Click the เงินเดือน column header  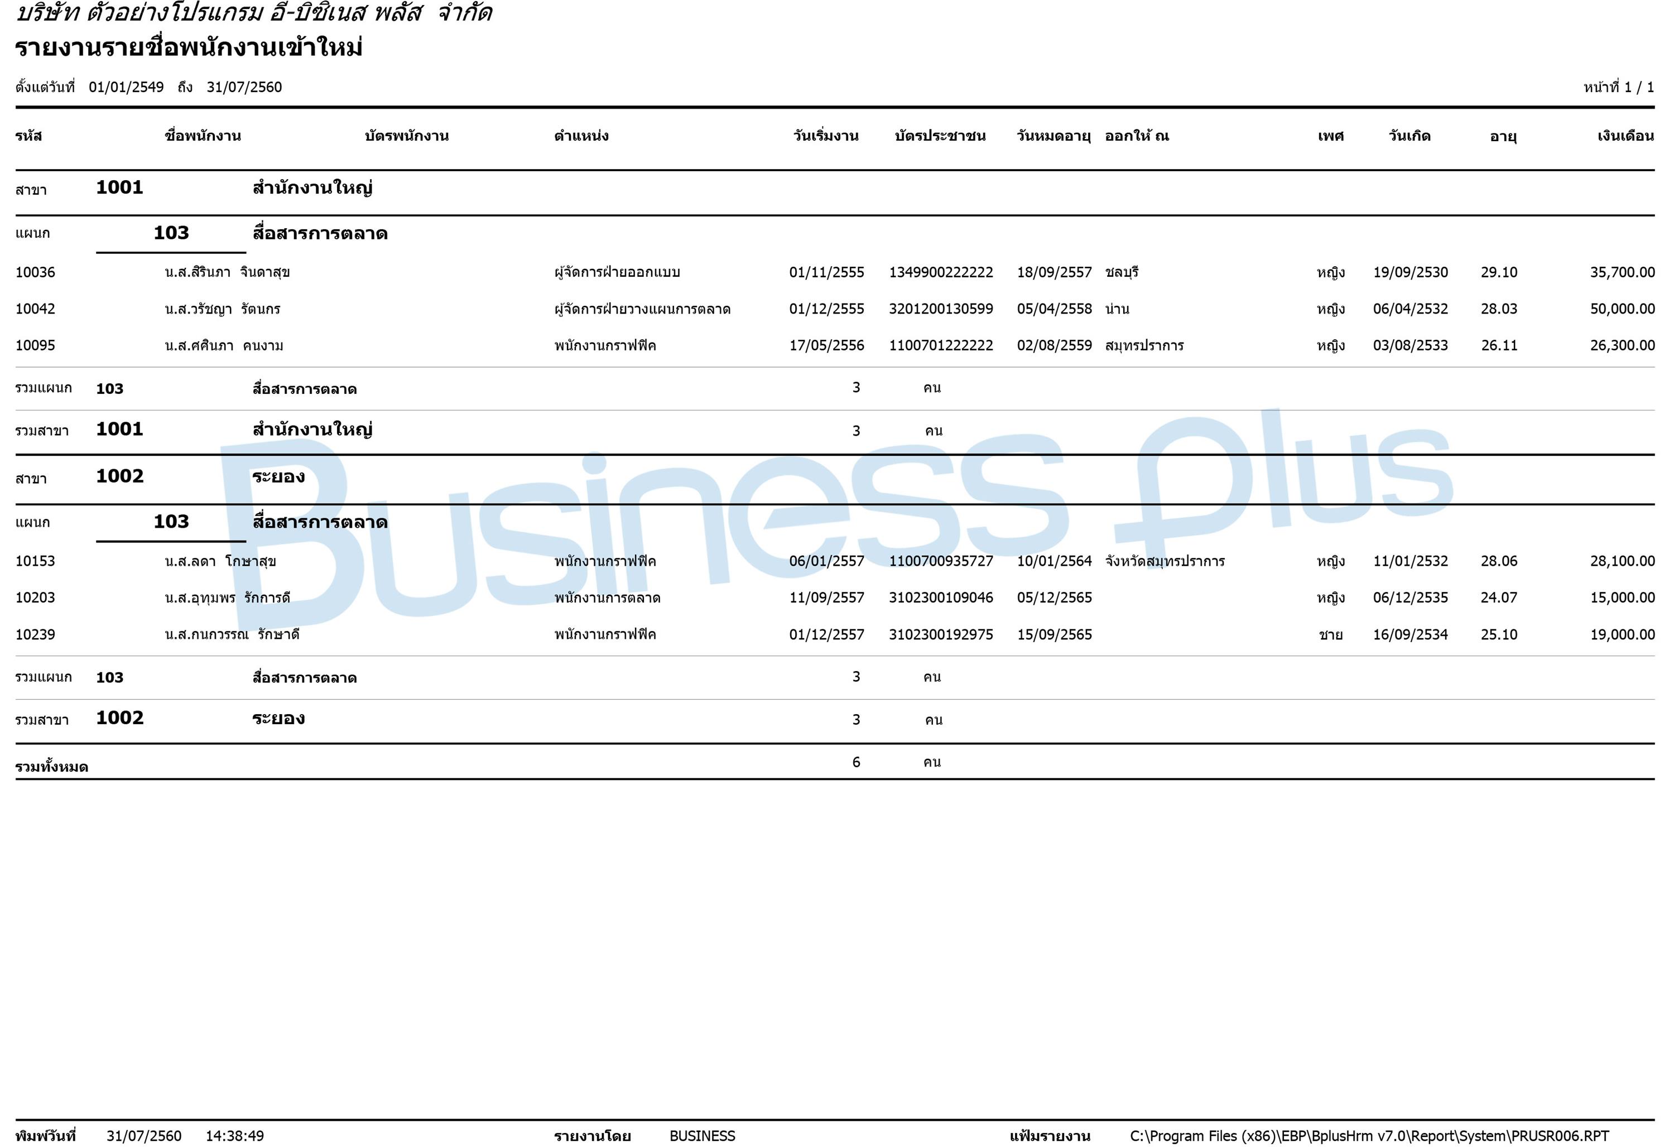[x=1626, y=136]
